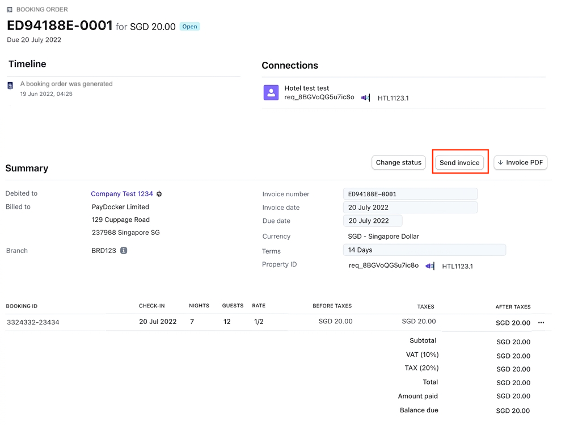The image size is (574, 426).
Task: Click the Invoice date field
Action: click(410, 208)
